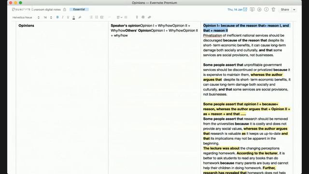Open the Classroom digital notes notebook selector
The image size is (309, 174).
point(37,10)
